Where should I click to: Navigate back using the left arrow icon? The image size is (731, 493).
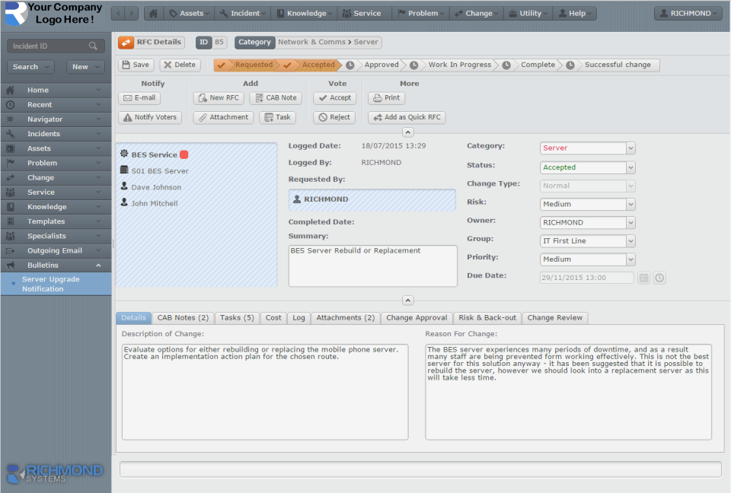pos(118,12)
